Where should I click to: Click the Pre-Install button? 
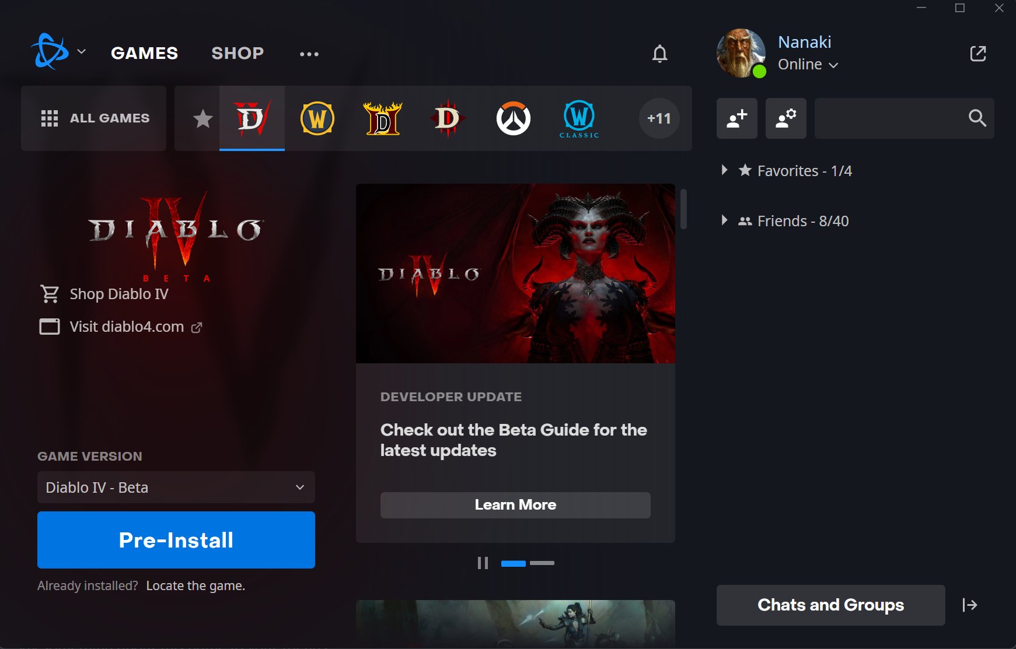click(176, 540)
